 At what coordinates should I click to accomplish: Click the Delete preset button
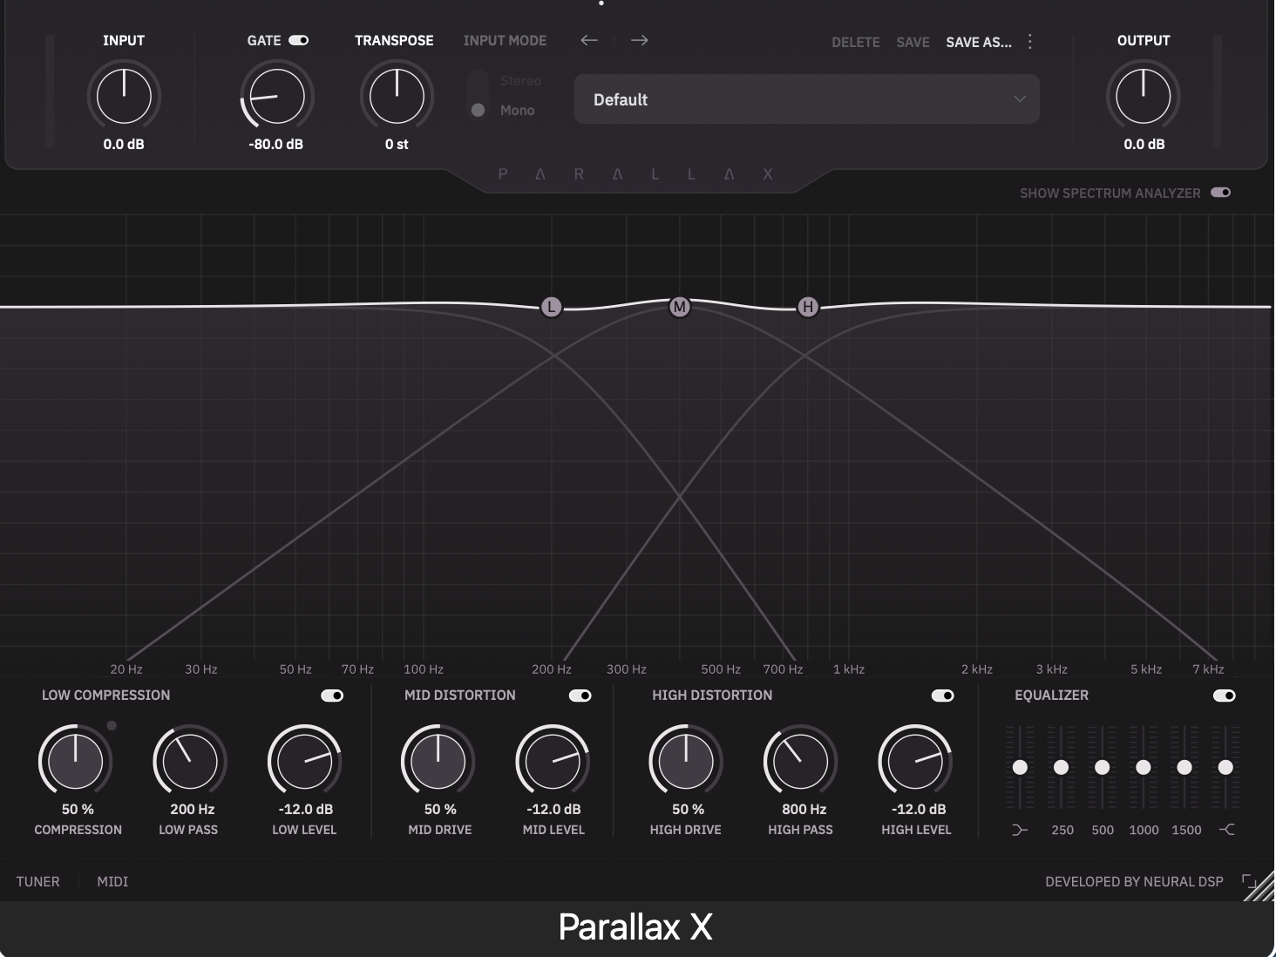point(856,42)
